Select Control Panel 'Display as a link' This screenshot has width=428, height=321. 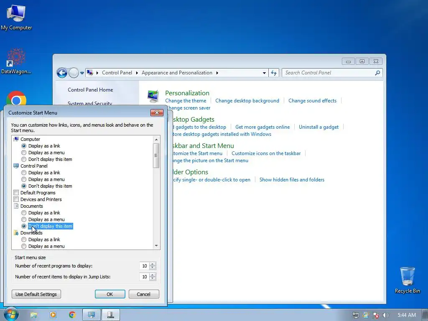24,173
